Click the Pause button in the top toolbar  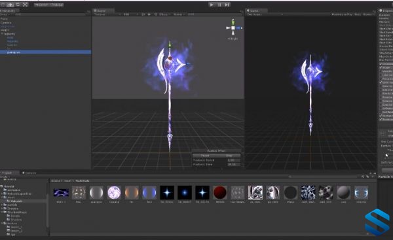click(219, 5)
